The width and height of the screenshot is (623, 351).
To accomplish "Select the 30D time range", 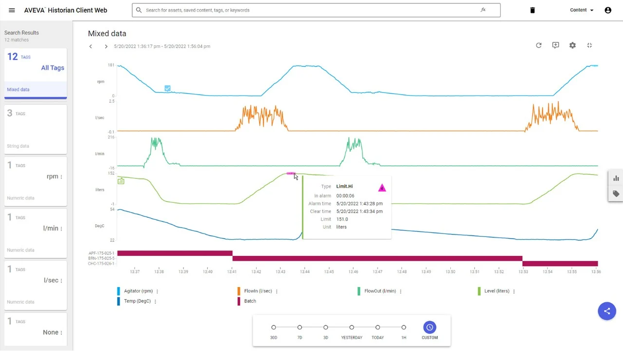I will [274, 328].
